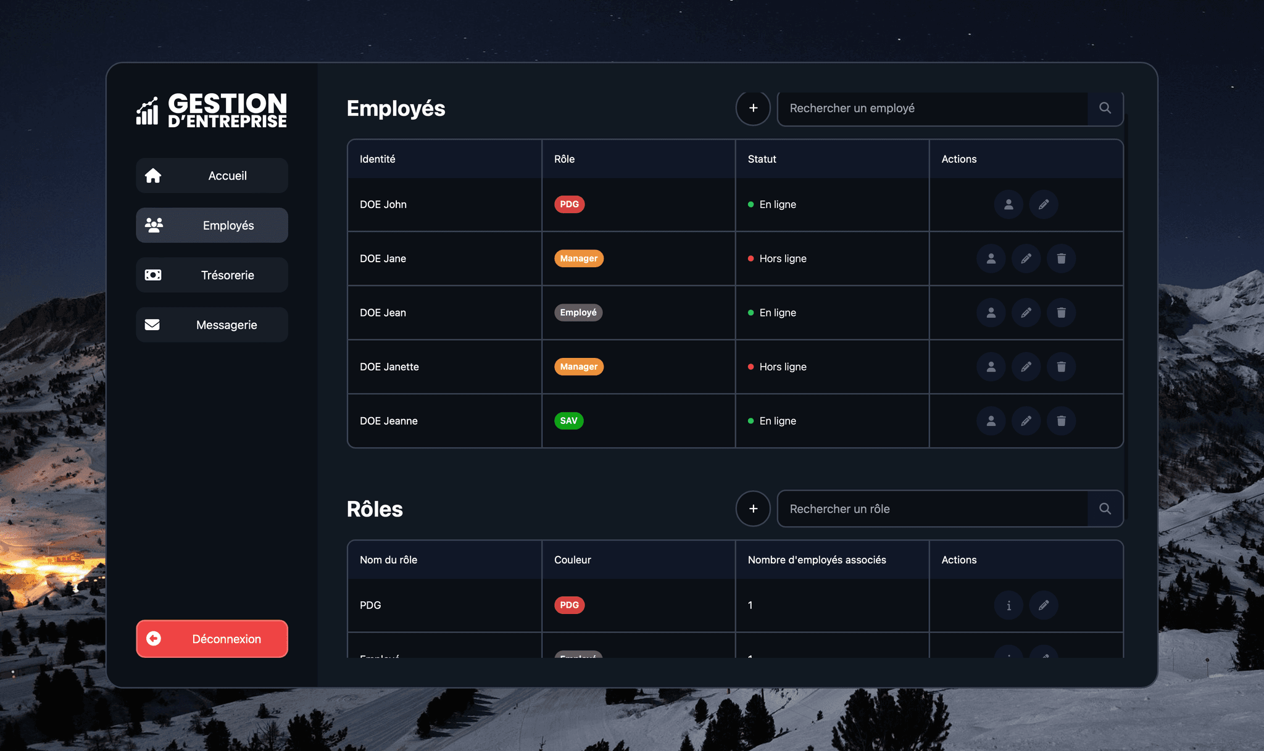Image resolution: width=1264 pixels, height=751 pixels.
Task: Open PDG role info icon
Action: click(1008, 605)
